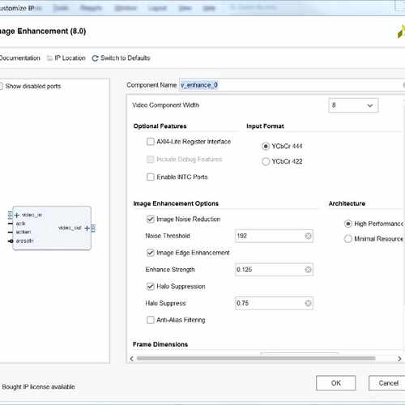Viewport: 405px width, 405px height.
Task: Click the OK button
Action: coord(336,383)
